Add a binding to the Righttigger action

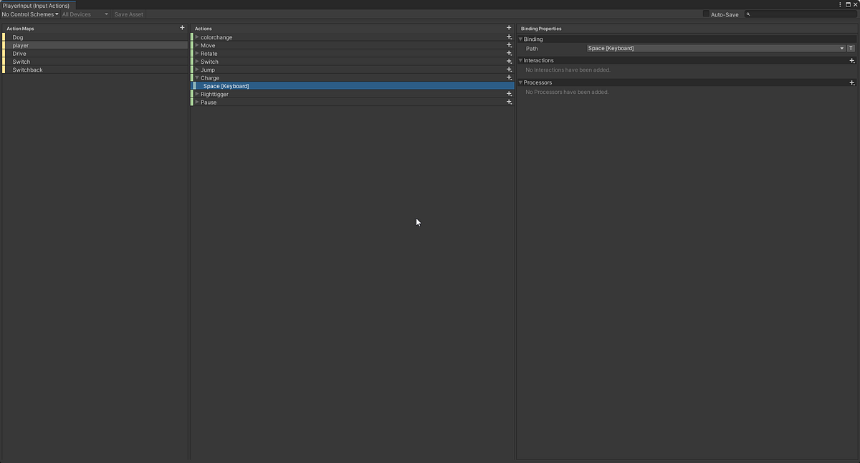pyautogui.click(x=509, y=94)
